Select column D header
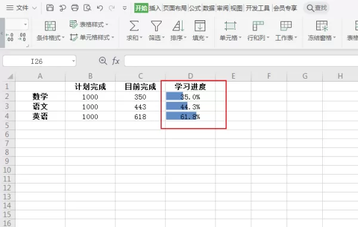 tap(190, 76)
